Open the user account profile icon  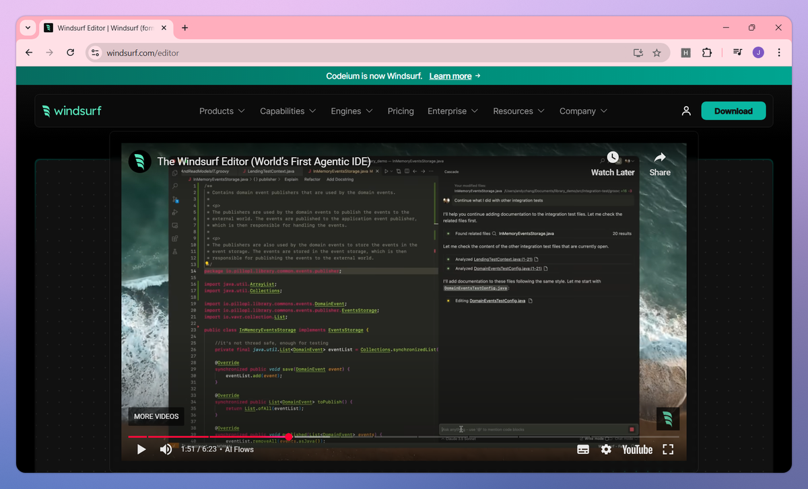[686, 111]
